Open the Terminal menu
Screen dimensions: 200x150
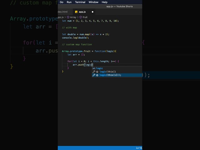click(80, 2)
